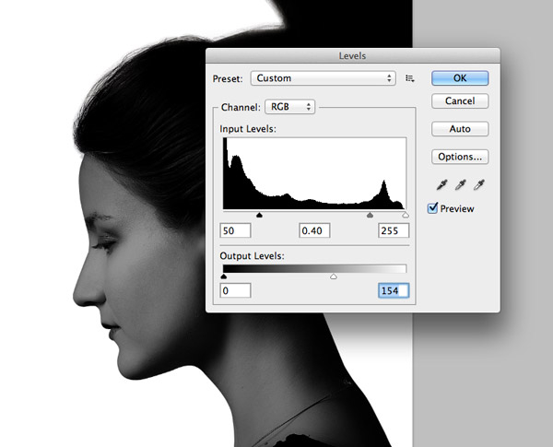This screenshot has height=447, width=553.
Task: Expand the Channel dropdown set to RGB
Action: [289, 106]
